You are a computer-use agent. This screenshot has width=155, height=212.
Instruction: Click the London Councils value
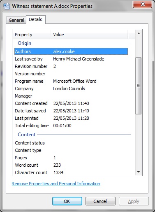(69, 89)
